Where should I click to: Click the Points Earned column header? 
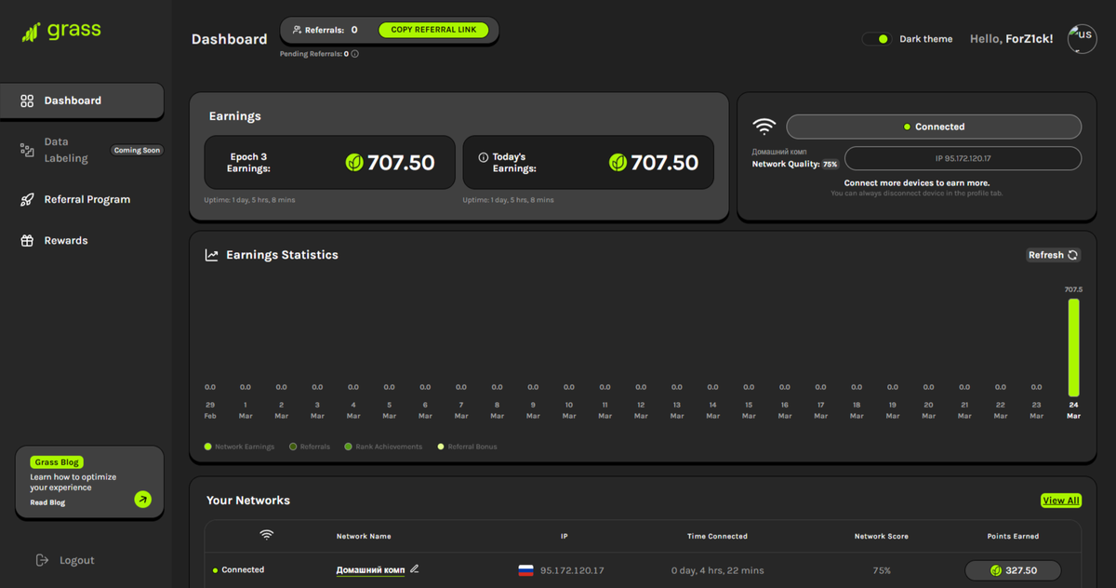point(1013,537)
